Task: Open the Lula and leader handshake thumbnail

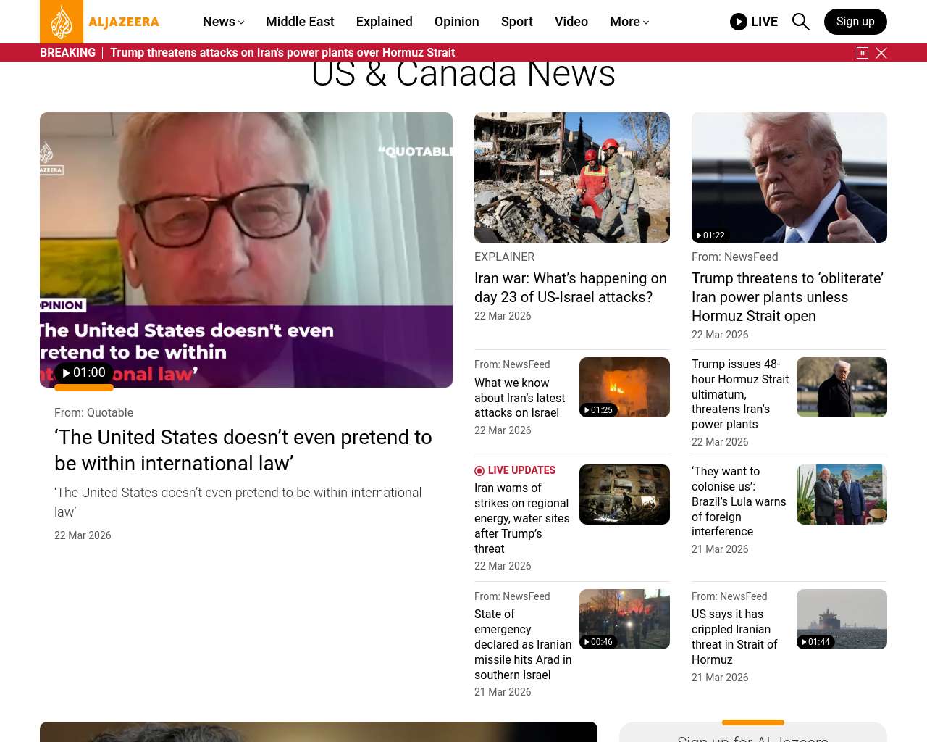Action: coord(842,494)
